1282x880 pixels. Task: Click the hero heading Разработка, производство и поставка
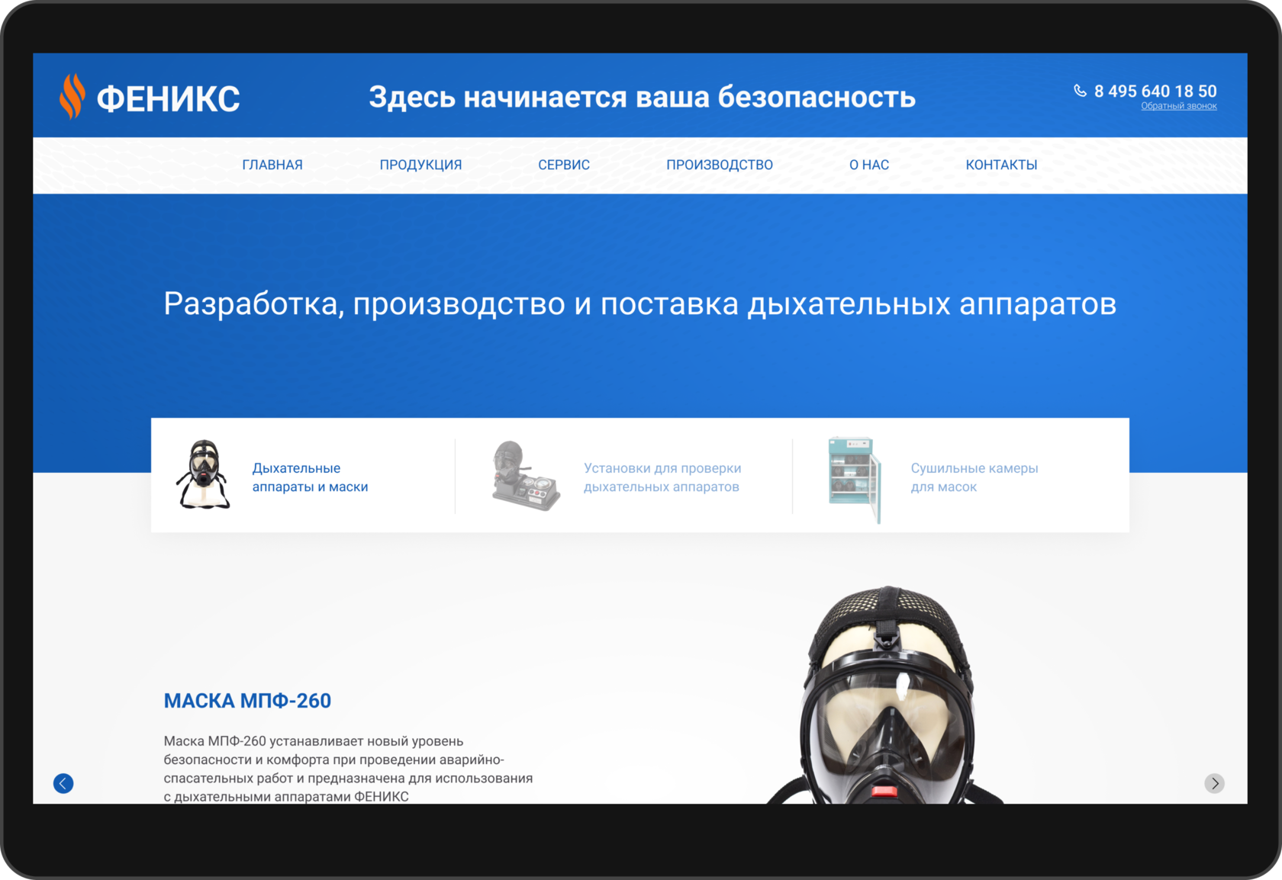pos(639,304)
